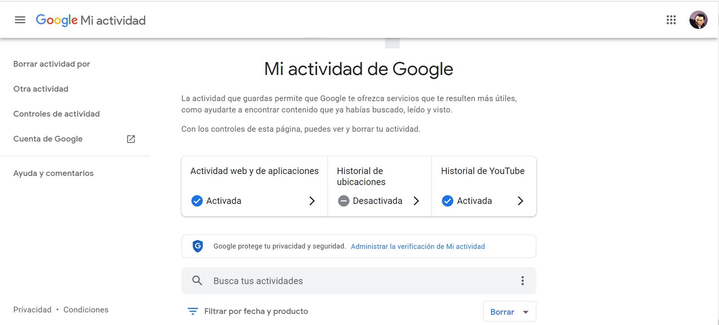Click the Borrar button label
The width and height of the screenshot is (719, 325).
coord(502,312)
